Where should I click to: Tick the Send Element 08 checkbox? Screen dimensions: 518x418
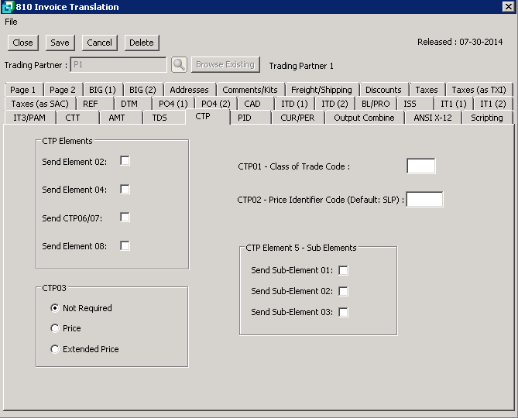click(x=125, y=246)
